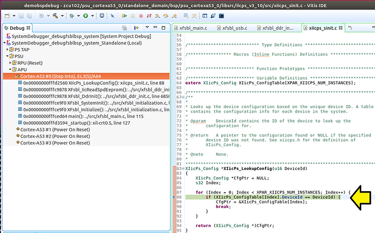Open the Run launch dropdown arrow
375x233 pixels.
92,16
